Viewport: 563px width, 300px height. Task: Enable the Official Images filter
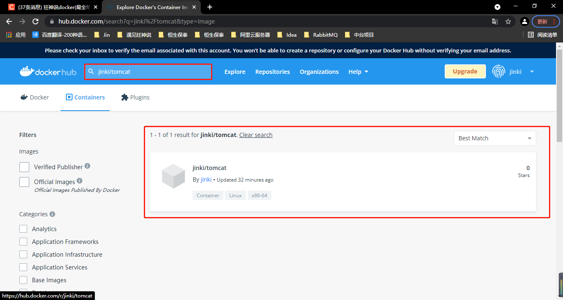pos(24,182)
